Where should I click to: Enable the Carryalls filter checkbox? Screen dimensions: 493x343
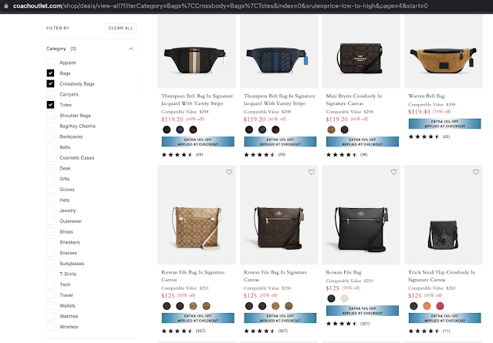tap(50, 94)
